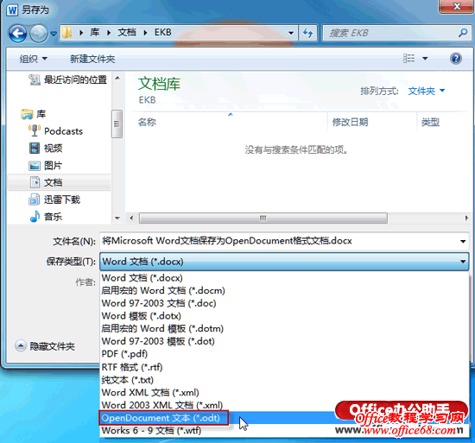Choose RTF 格式 (*.rtf) save type

coord(284,367)
